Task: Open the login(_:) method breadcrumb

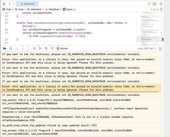Action: point(69,9)
